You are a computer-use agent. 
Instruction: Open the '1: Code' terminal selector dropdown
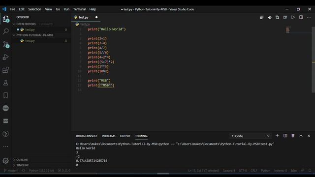tap(251, 136)
